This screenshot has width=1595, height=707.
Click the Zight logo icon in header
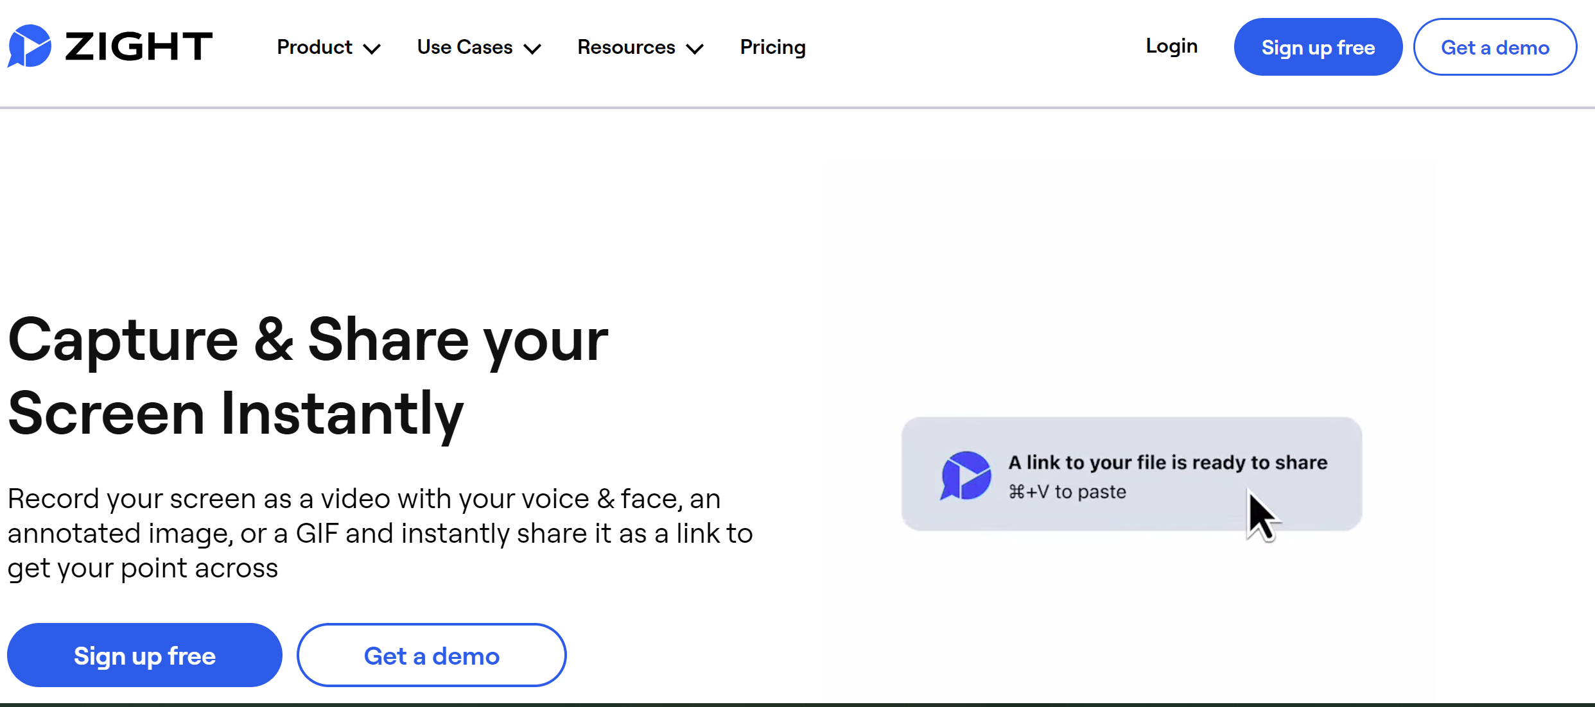point(30,46)
